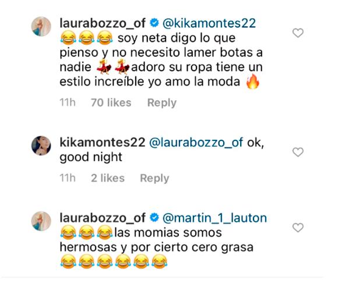
Task: Like kikamontes22's good night comment
Action: 298,153
